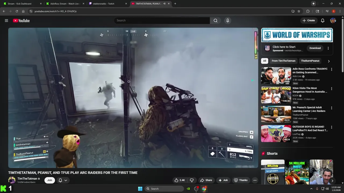
Task: Search with your voice microphone icon
Action: coord(228,20)
